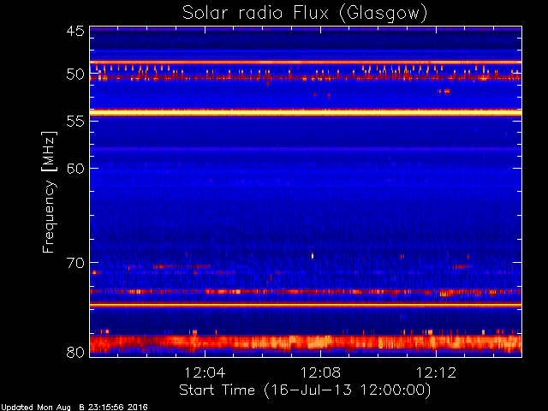548x411 pixels.
Task: Click the 'Updated Mon Aug 8 23:15:56 2016' timestamp
Action: [x=74, y=408]
